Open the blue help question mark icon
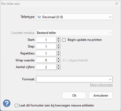 7,103
